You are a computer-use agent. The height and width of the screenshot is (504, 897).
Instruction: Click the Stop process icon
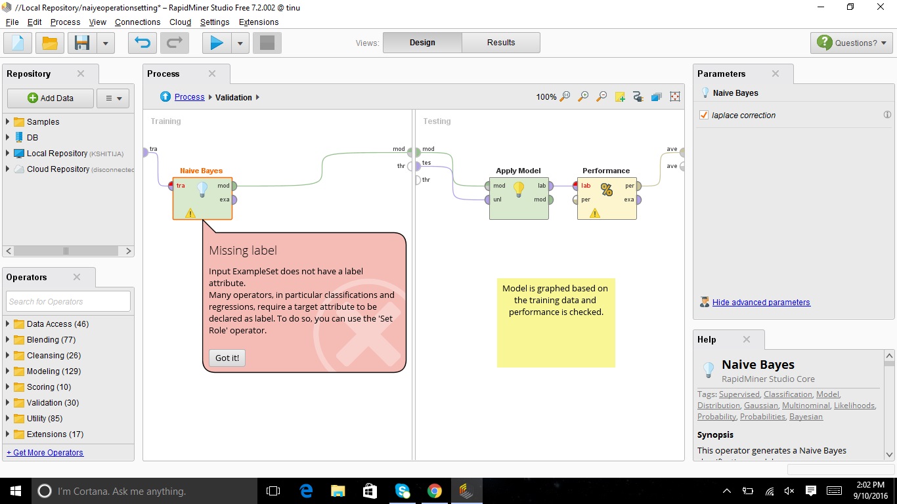(267, 43)
